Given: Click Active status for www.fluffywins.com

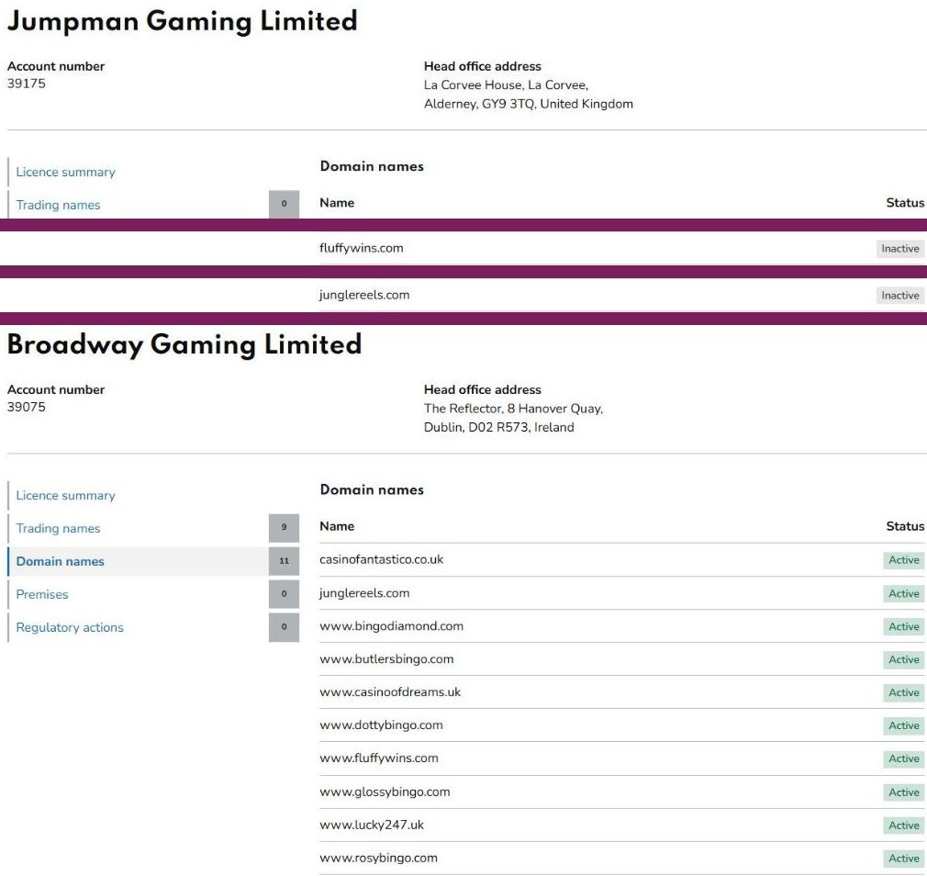Looking at the screenshot, I should 903,758.
